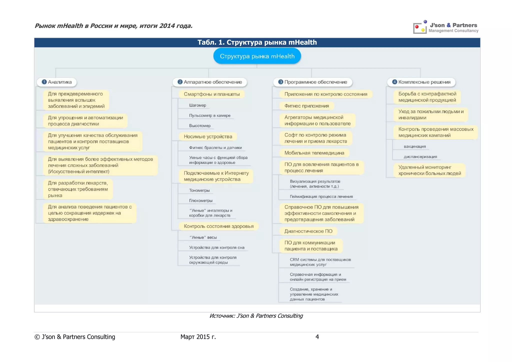The image size is (512, 362).
Task: Click the вакцинация leaf item
Action: (x=414, y=146)
